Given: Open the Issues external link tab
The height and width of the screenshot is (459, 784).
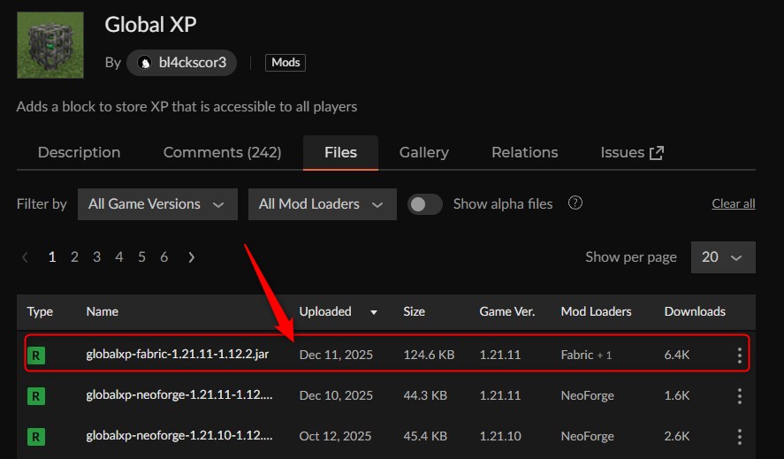Looking at the screenshot, I should pos(632,153).
